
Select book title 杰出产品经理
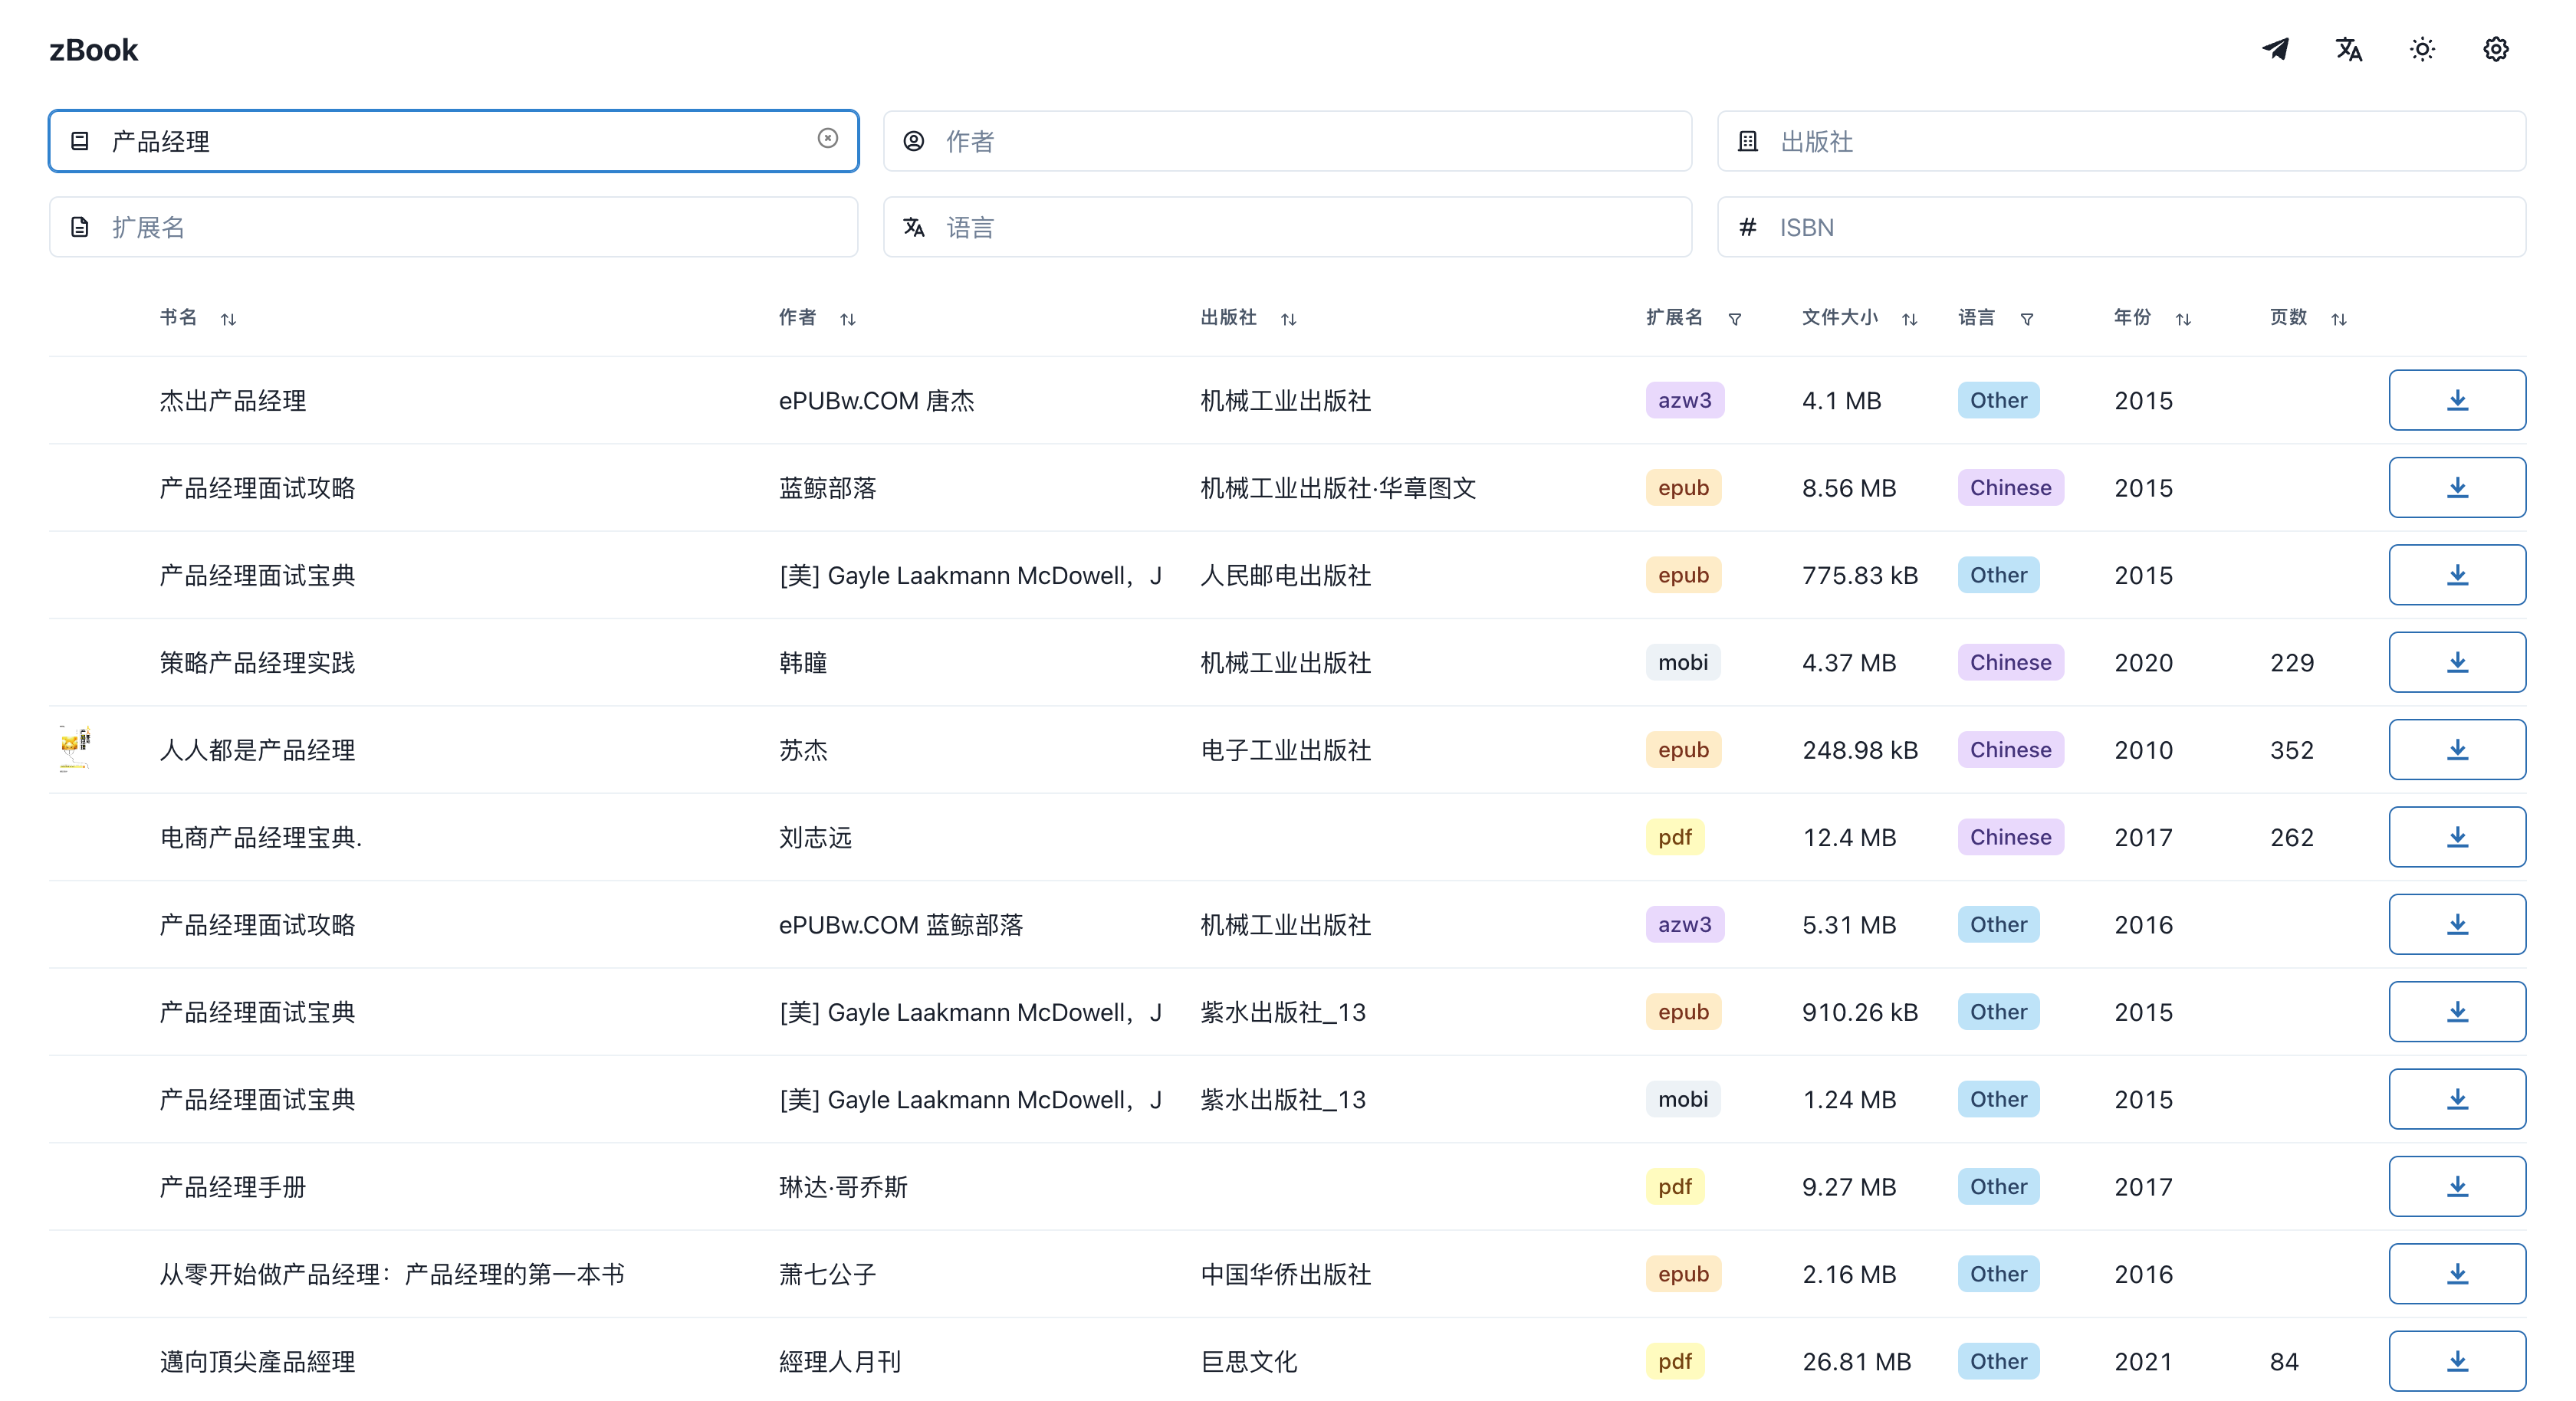(x=233, y=401)
